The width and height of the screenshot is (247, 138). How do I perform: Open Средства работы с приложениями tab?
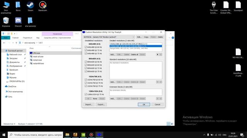coord(58,38)
